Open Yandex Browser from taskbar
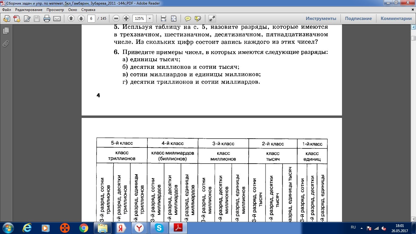This screenshot has width=416, height=234. pos(140,228)
